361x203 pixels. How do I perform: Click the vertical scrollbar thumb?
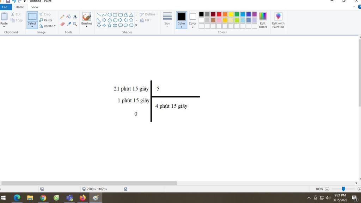(360, 73)
